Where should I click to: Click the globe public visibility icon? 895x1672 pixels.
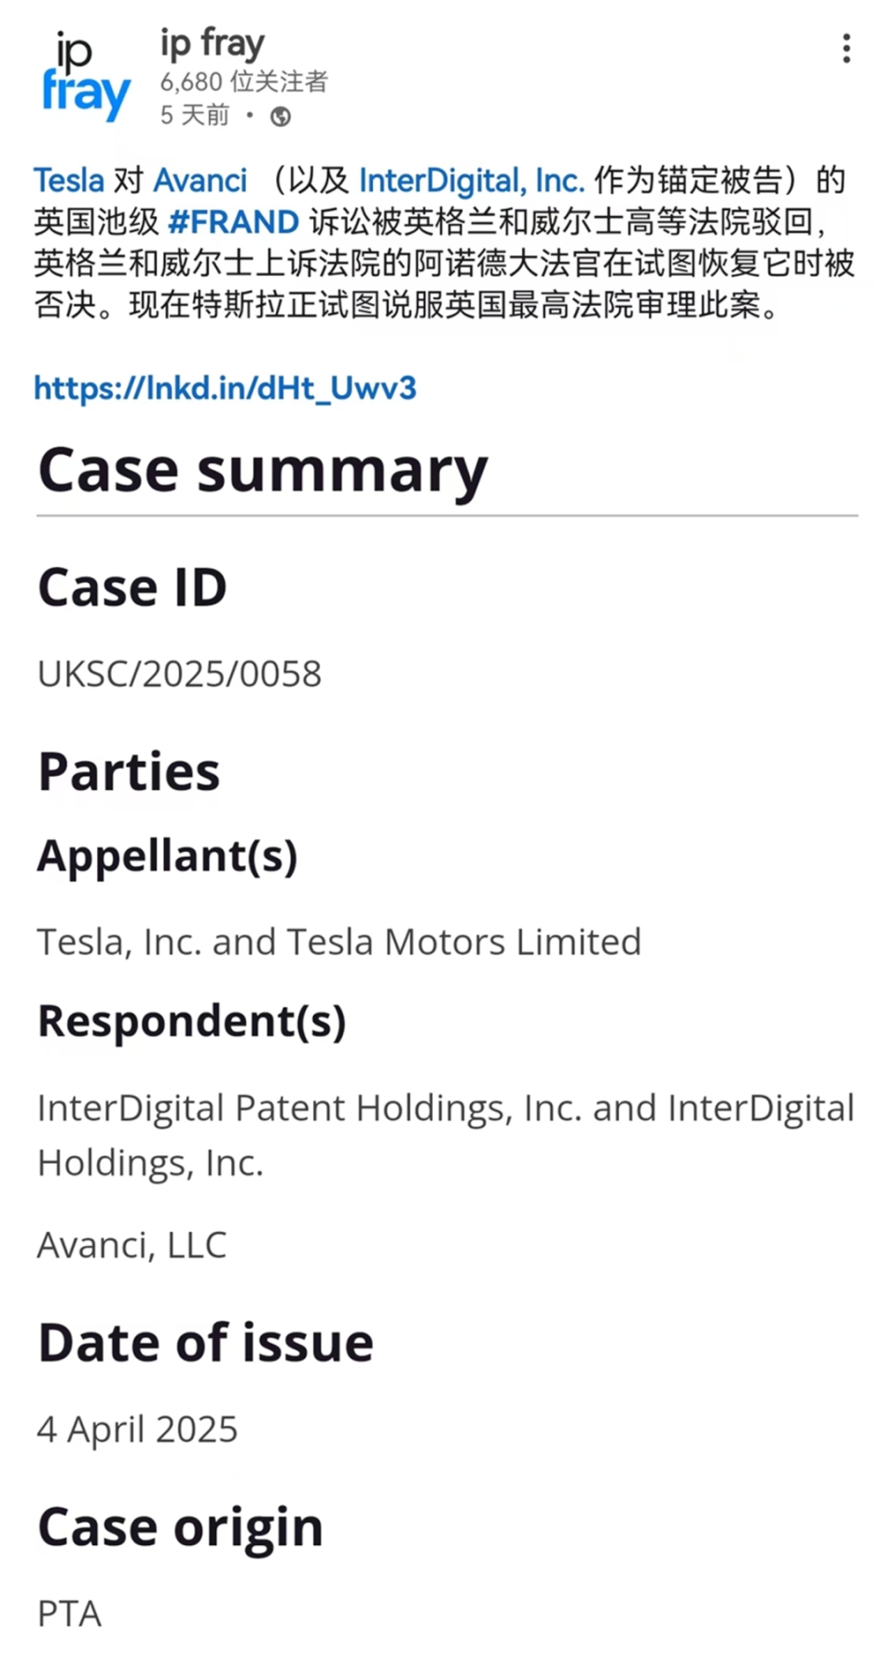[x=281, y=117]
